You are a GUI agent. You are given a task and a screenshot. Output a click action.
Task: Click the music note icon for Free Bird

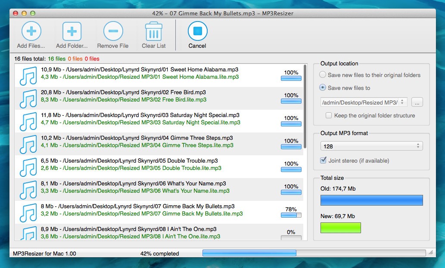pyautogui.click(x=28, y=99)
